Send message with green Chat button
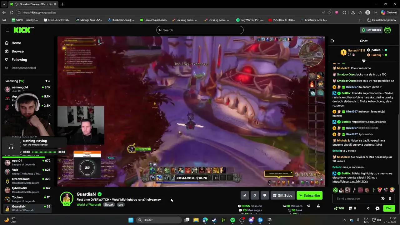This screenshot has height=225, width=400. pyautogui.click(x=389, y=208)
